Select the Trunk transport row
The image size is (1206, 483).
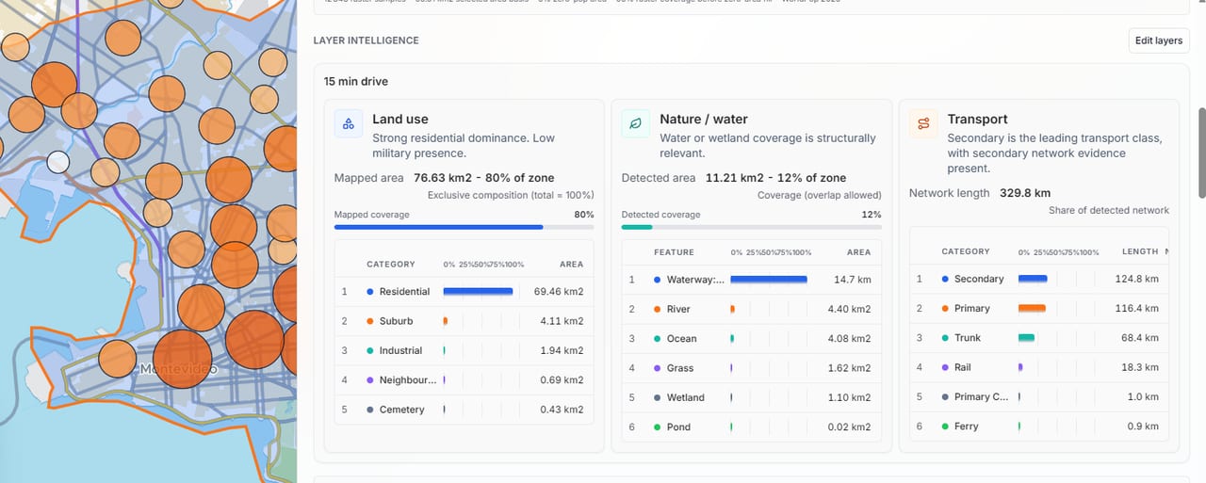tap(1039, 338)
